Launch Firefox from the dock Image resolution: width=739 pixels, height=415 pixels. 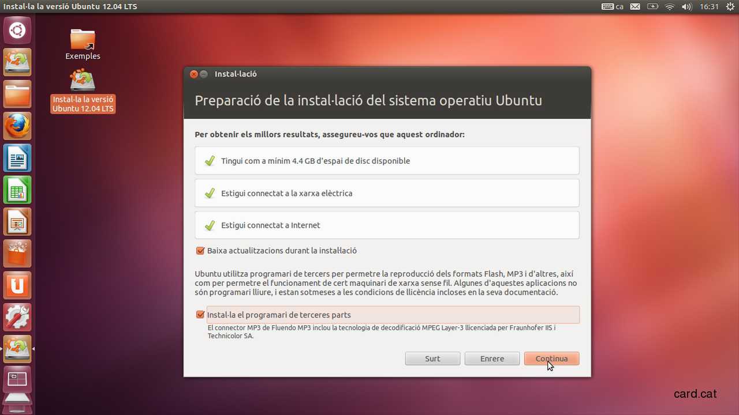(x=17, y=126)
